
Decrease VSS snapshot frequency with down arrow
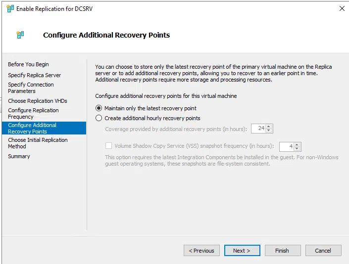click(x=297, y=149)
